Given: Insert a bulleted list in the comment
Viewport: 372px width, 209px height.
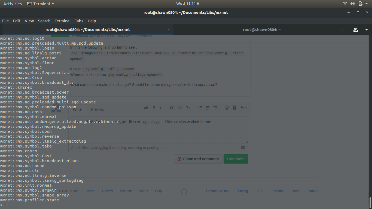Looking at the screenshot, I should tap(200, 108).
